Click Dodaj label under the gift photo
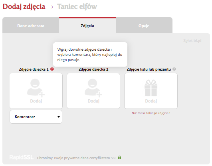Screen dimensions: 212x166 click(x=151, y=101)
